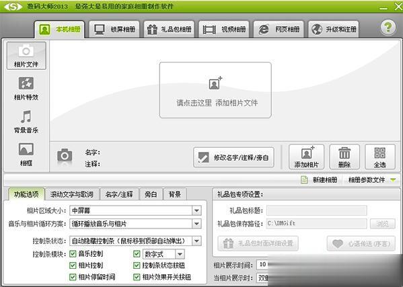This screenshot has height=287, width=403.
Task: Open the 礼品包相册 tab
Action: 169,30
